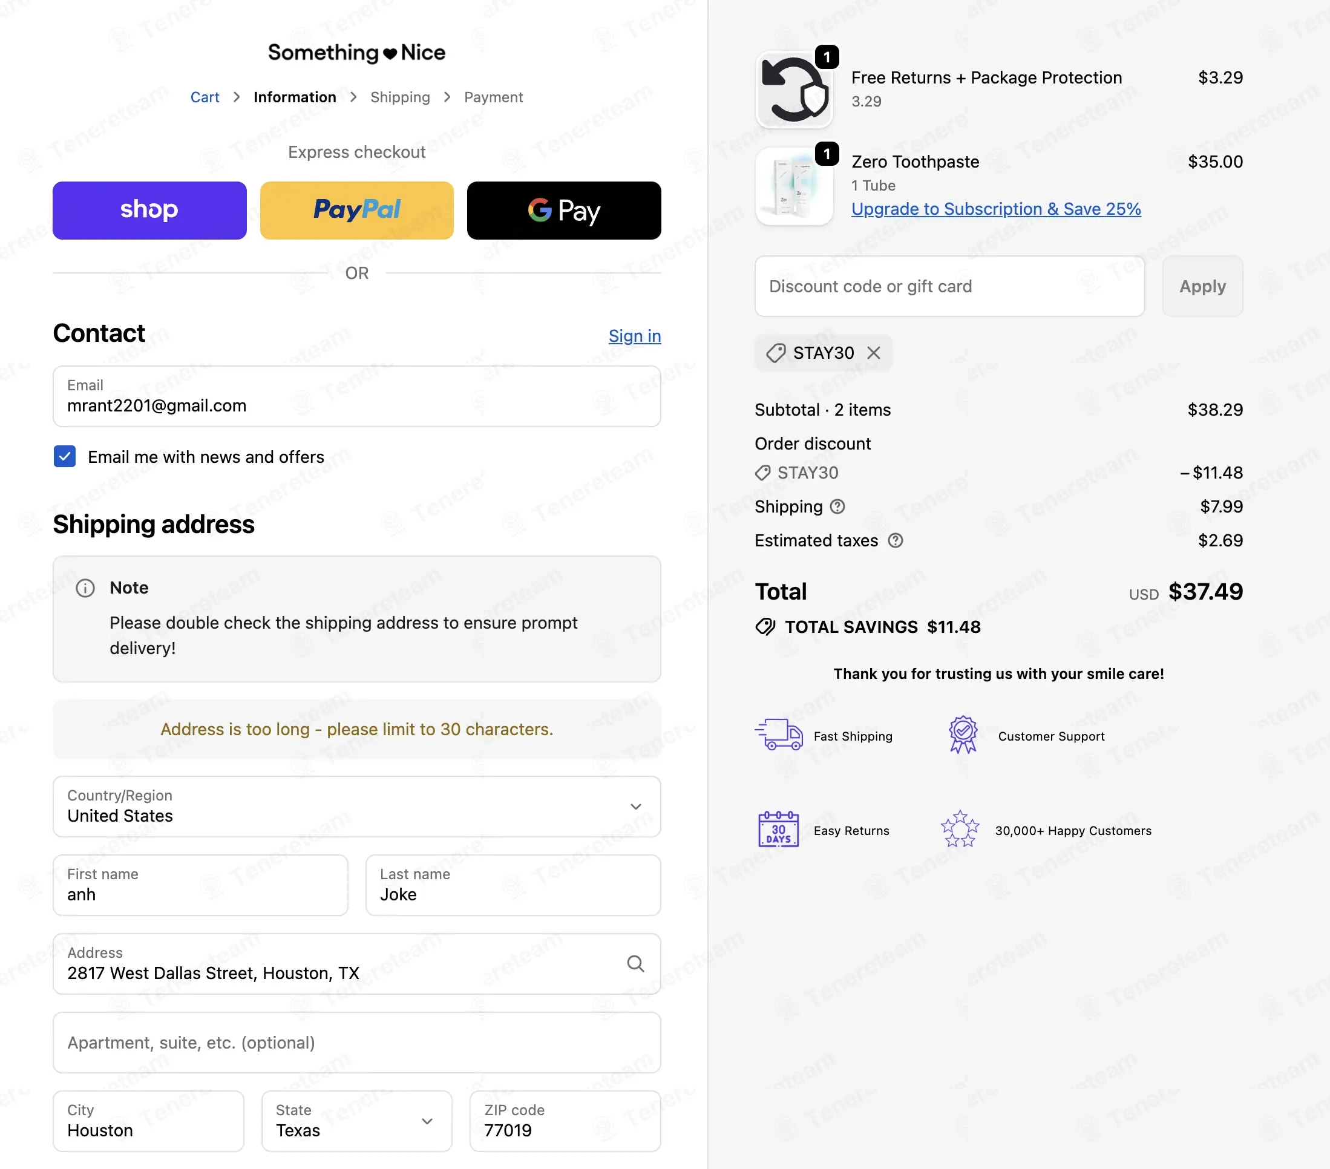Viewport: 1330px width, 1169px height.
Task: Click the 30 Days Easy Returns icon
Action: 778,830
